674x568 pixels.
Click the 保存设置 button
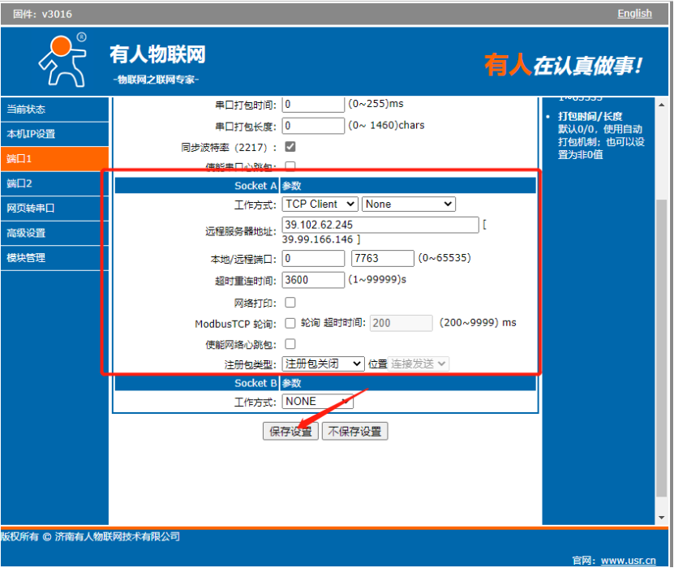click(291, 432)
